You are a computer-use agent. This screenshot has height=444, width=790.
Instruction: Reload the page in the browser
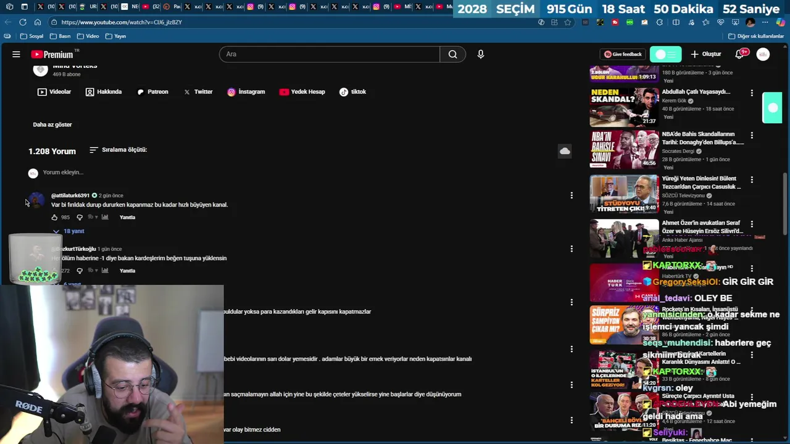[x=23, y=22]
